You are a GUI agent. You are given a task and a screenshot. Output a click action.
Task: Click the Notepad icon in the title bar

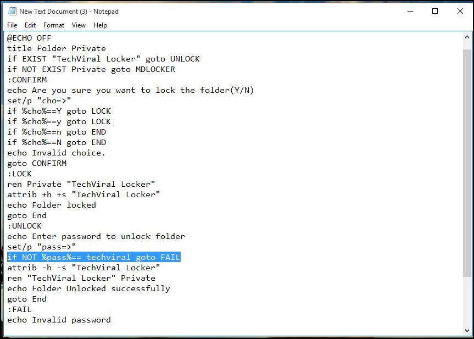point(12,11)
